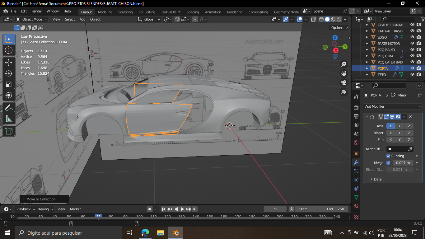Screen dimensions: 425x239
Task: Select the Rotate tool in the toolbar
Action: point(9,73)
